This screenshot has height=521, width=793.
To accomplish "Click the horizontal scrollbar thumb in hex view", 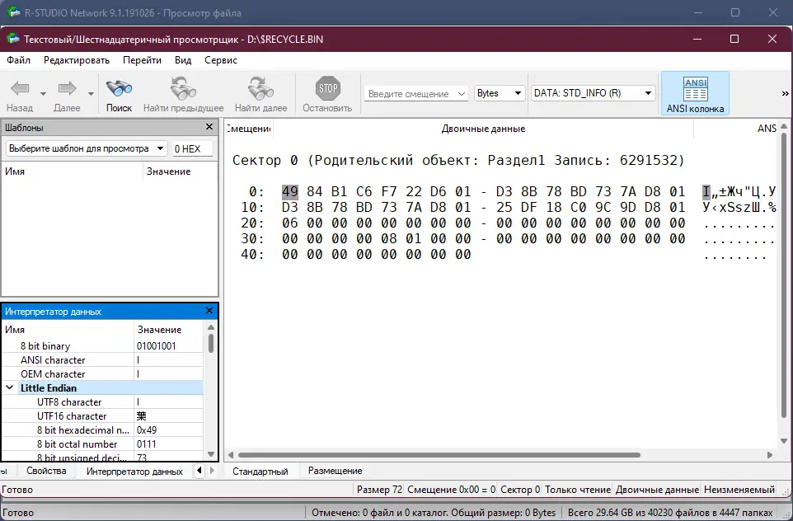I will 439,455.
